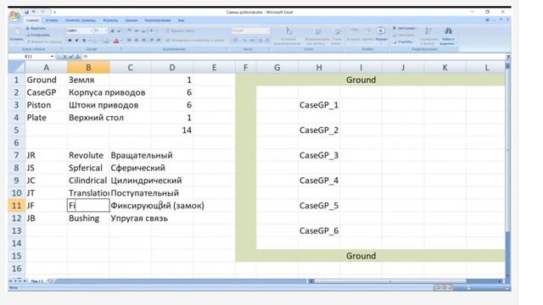Click into the formula bar
Viewport: 543px width, 305px height.
click(294, 57)
